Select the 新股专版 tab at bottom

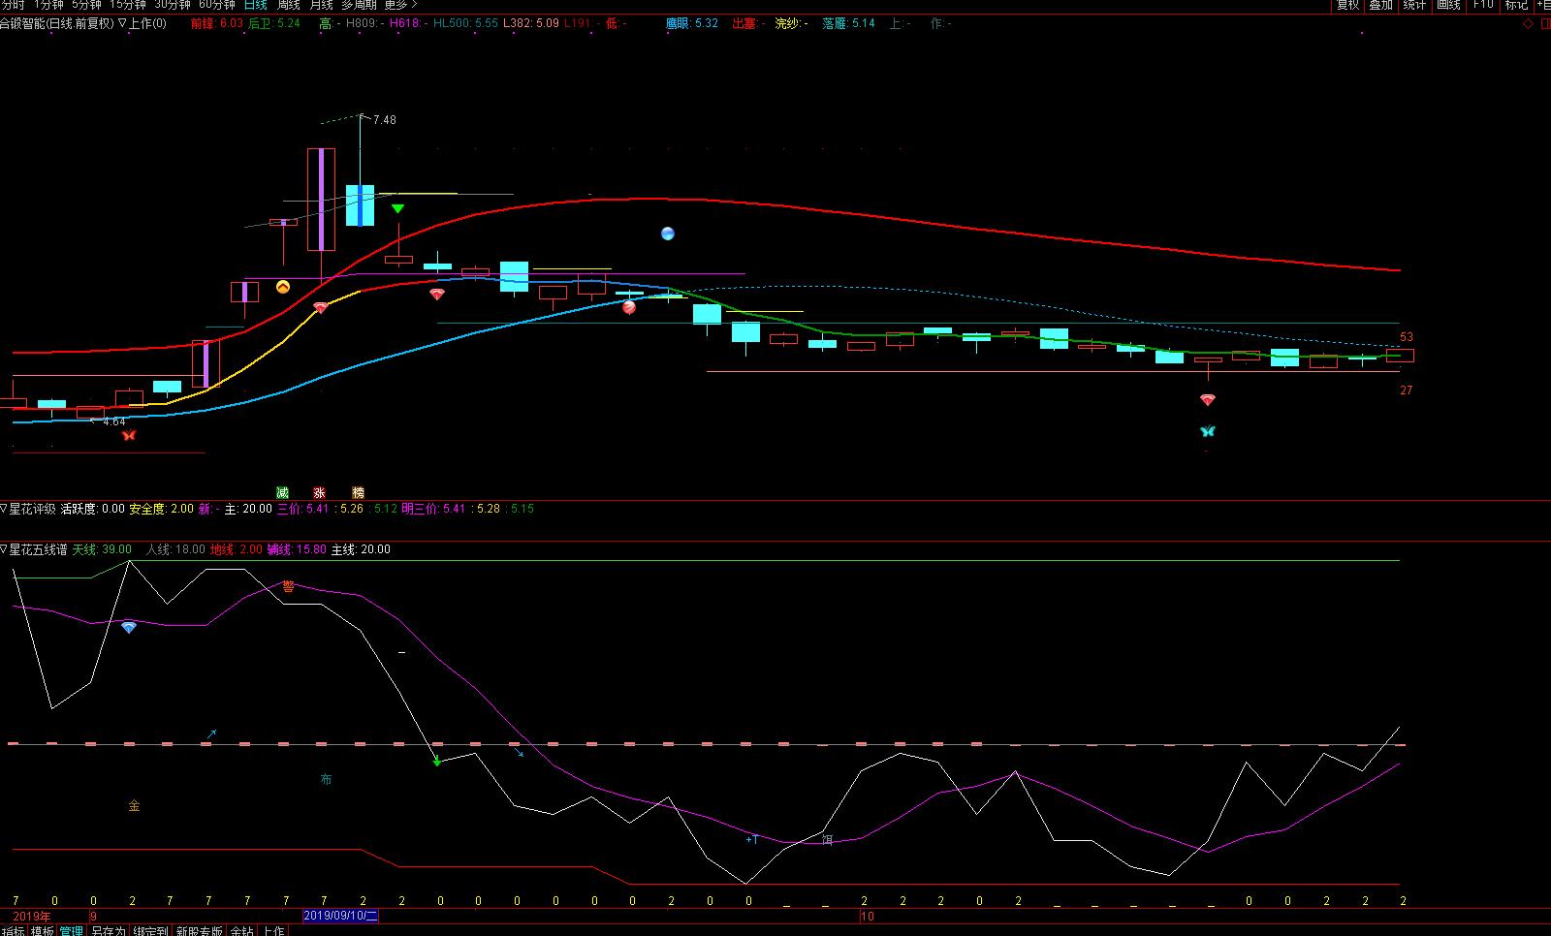(199, 931)
